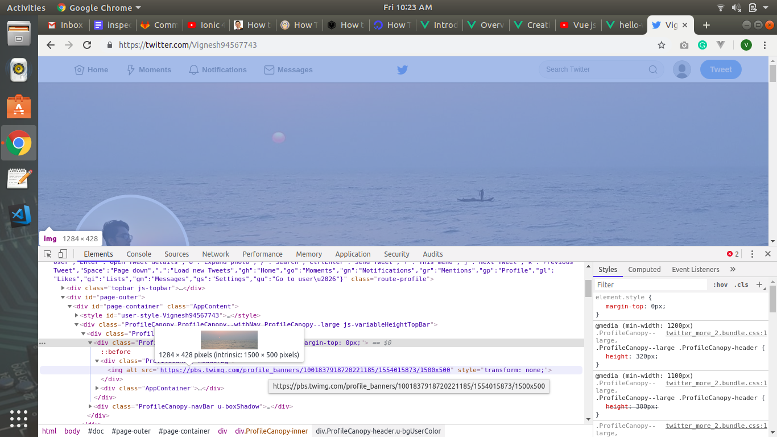Open the Notifications bell in Twitter nav
777x437 pixels.
coord(218,69)
